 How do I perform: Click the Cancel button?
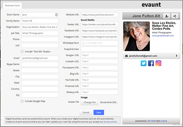click(86, 113)
